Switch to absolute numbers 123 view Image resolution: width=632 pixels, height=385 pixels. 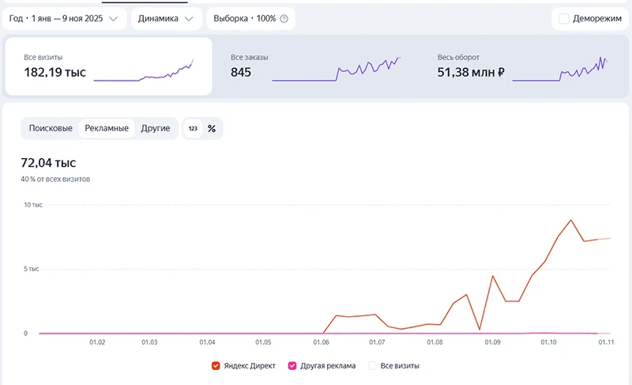pyautogui.click(x=193, y=128)
